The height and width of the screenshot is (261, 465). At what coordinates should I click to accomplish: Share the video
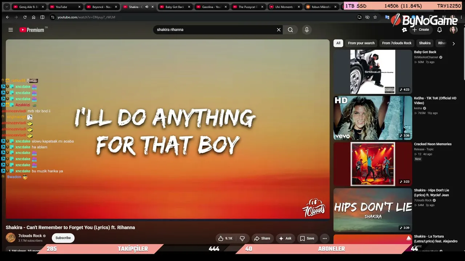(262, 238)
